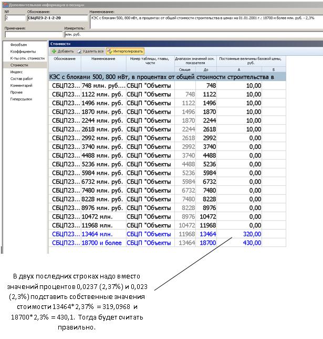Select the blue 13464 млн. name cell
This screenshot has width=323, height=339.
(x=103, y=234)
